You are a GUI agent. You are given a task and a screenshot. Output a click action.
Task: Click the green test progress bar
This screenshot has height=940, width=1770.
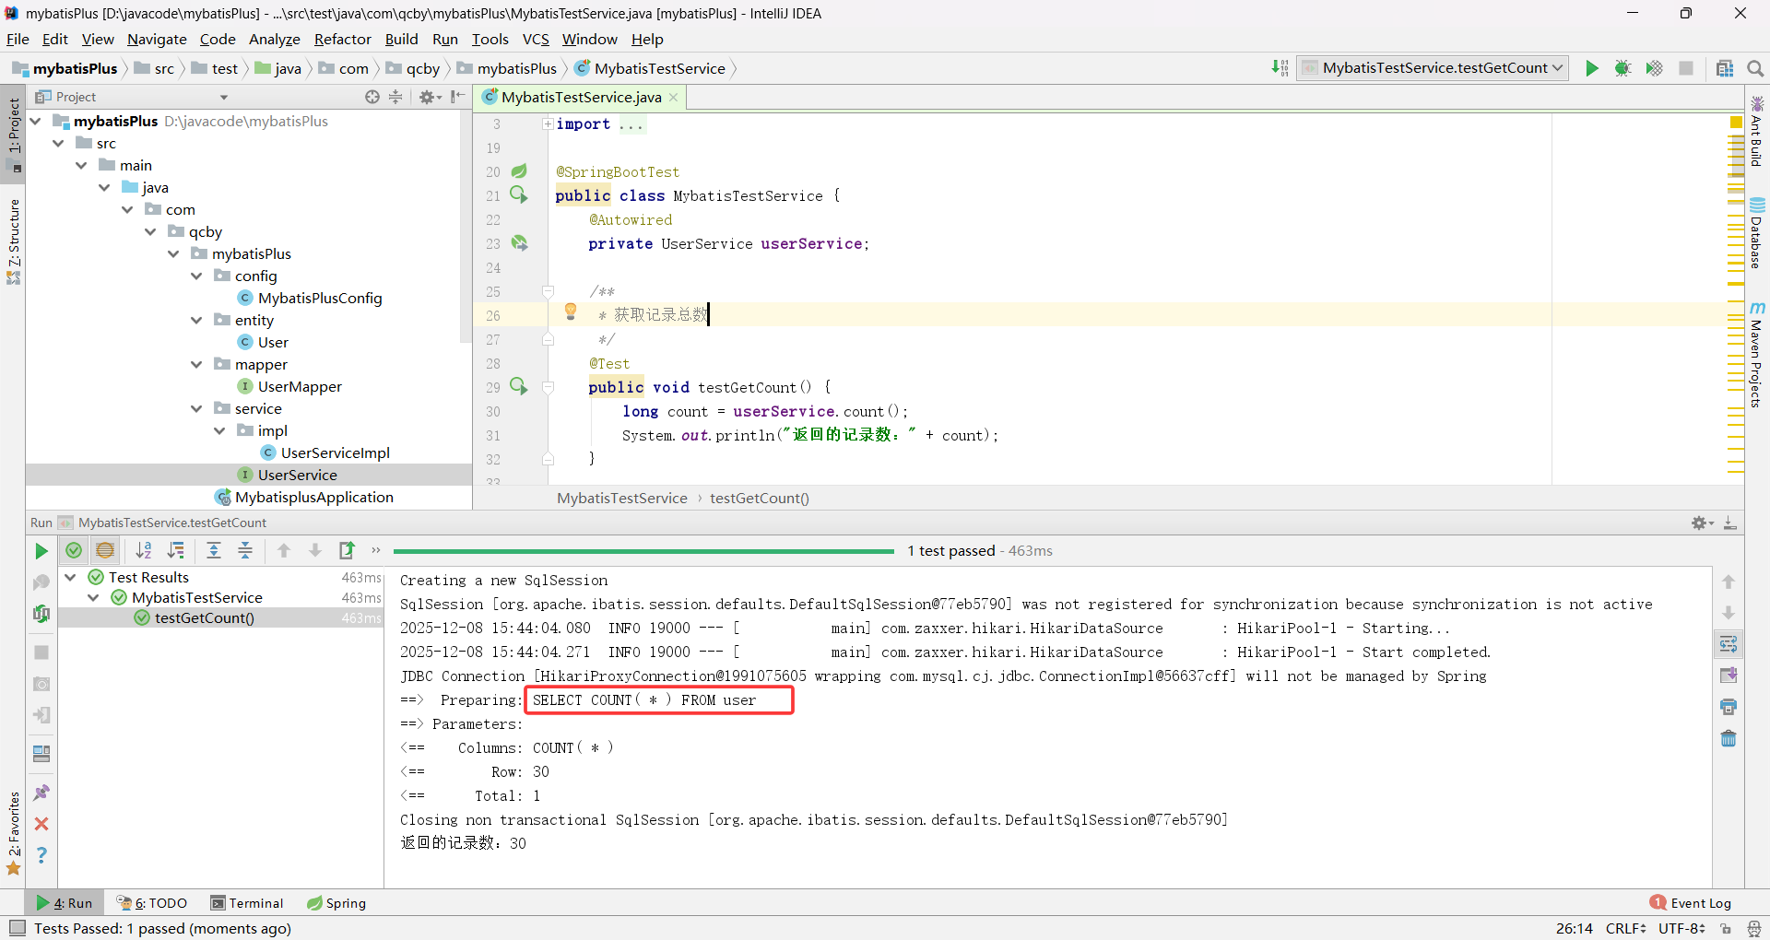[643, 551]
